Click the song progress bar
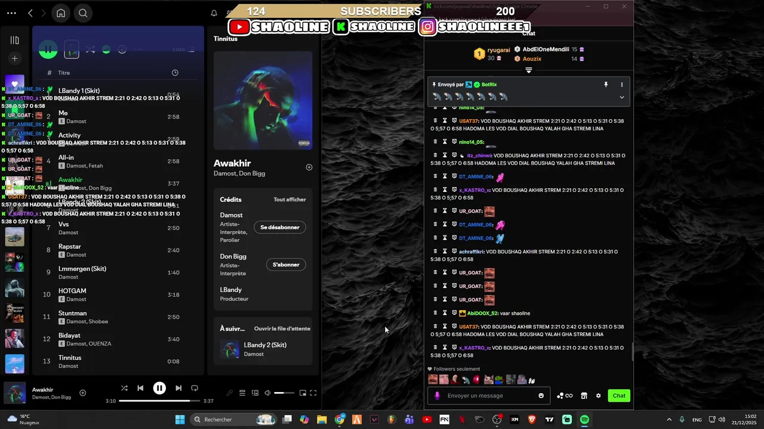Screen dimensions: 764x429 (159, 401)
